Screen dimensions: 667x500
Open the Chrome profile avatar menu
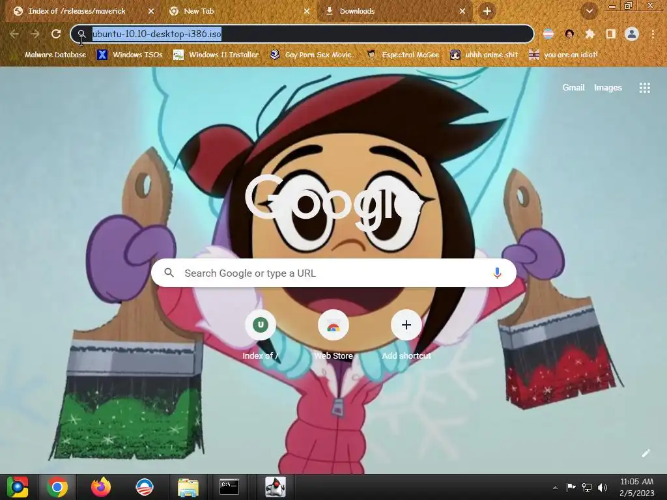tap(632, 34)
